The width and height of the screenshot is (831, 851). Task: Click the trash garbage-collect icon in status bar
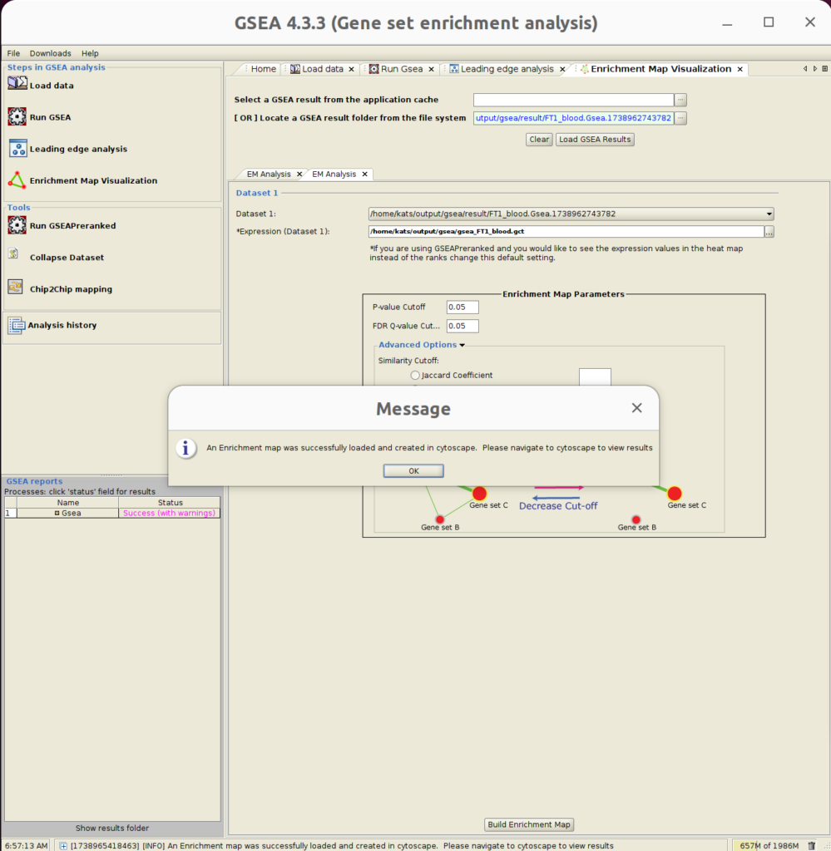[x=811, y=845]
